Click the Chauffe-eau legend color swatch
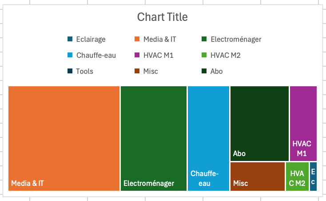The image size is (326, 201). [70, 55]
